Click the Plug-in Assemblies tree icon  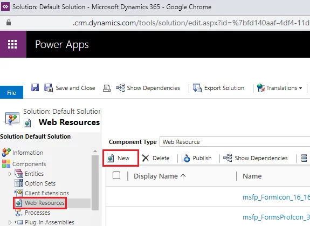[19, 222]
